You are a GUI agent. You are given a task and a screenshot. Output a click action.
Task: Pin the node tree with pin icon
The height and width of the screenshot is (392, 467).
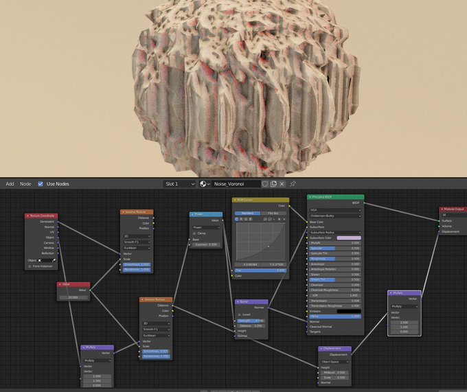coord(293,184)
